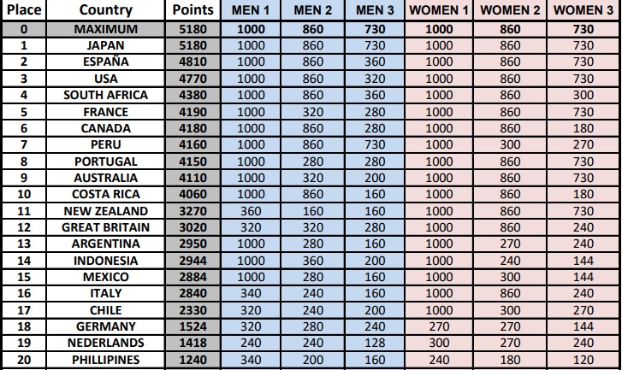The height and width of the screenshot is (370, 622).
Task: Select PORTUGAL's points value 4150
Action: (x=193, y=162)
